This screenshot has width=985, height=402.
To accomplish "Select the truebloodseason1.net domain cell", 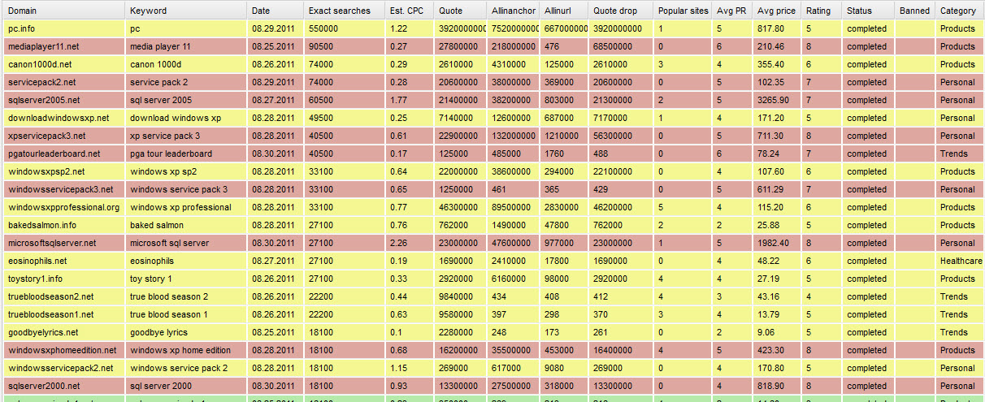I will (x=63, y=314).
